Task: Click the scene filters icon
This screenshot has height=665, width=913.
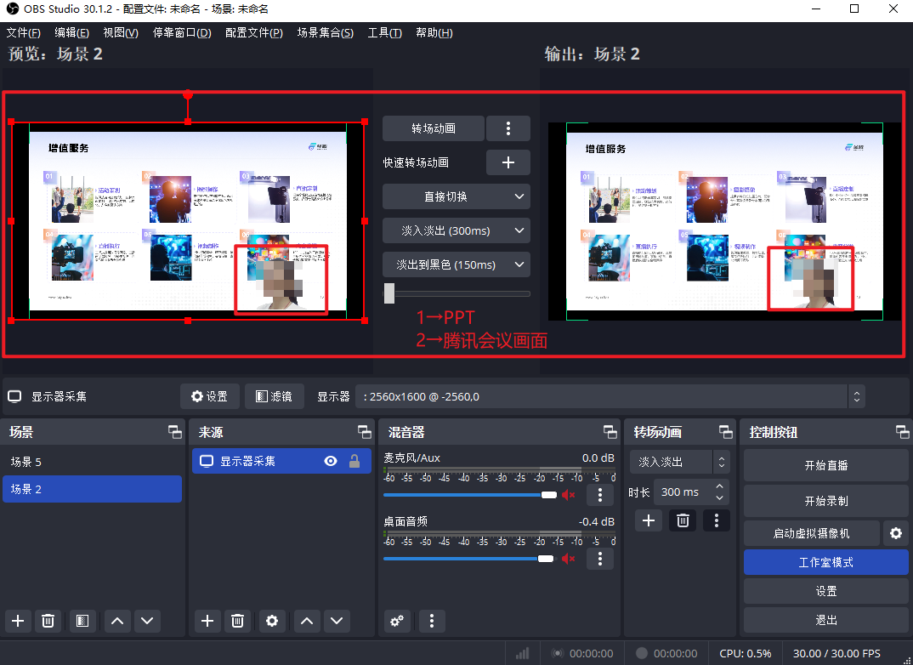Action: (x=82, y=621)
